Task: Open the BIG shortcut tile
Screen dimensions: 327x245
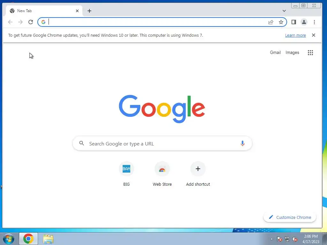Action: (126, 174)
